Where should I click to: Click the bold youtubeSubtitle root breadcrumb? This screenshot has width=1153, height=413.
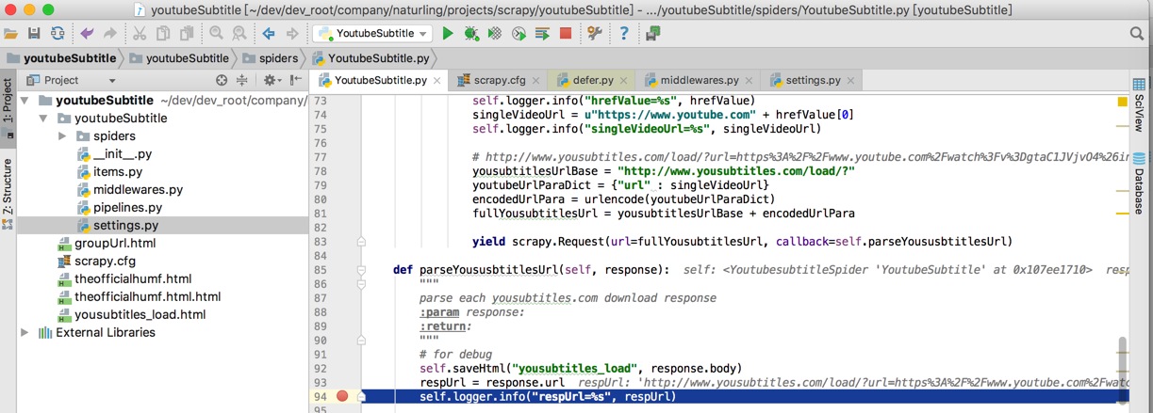pyautogui.click(x=60, y=58)
